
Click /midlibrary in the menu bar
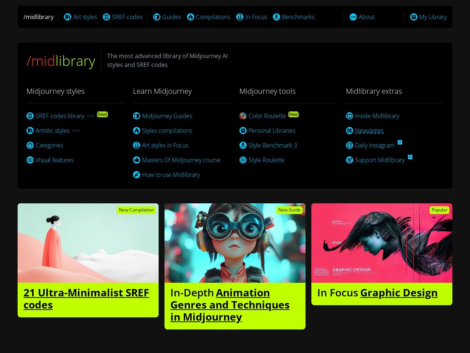coord(39,17)
